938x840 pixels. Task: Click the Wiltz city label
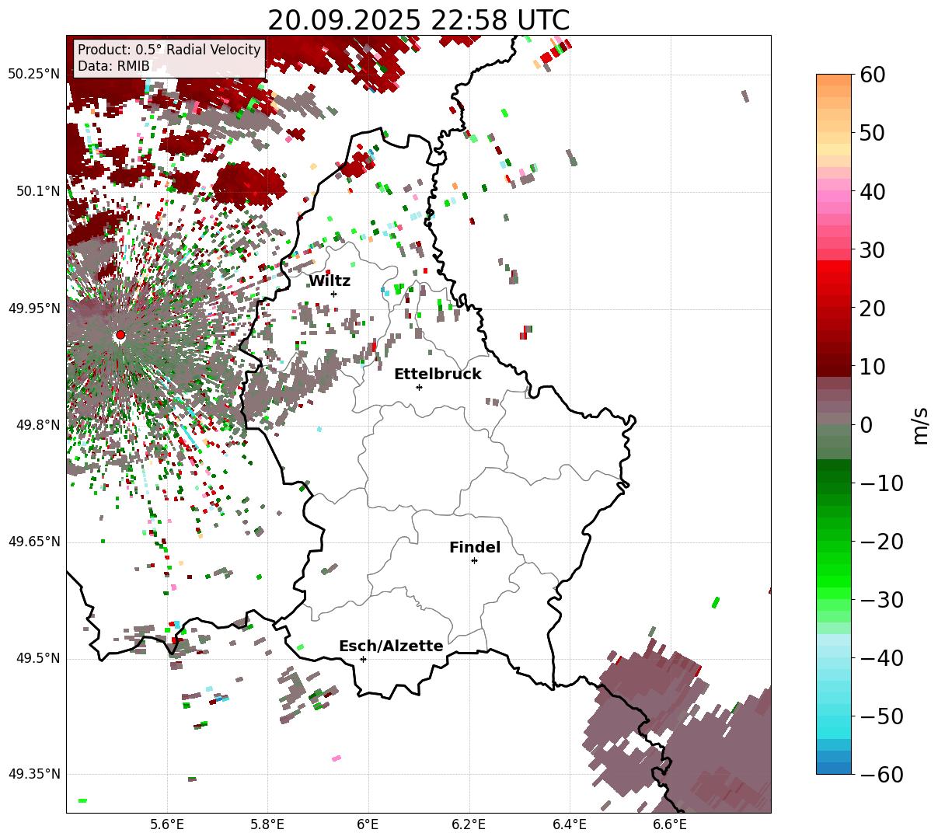tap(330, 281)
